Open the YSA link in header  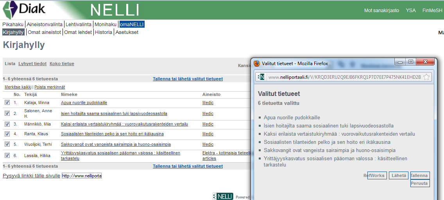tap(411, 11)
